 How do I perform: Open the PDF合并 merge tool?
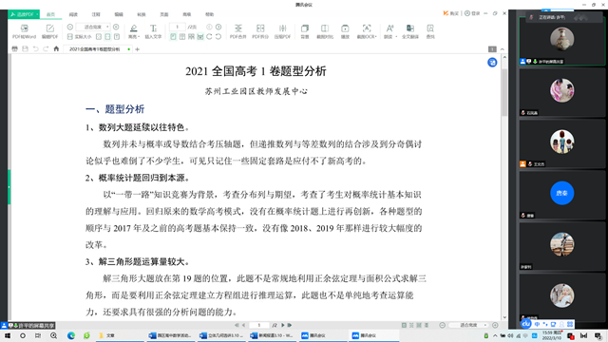click(238, 31)
